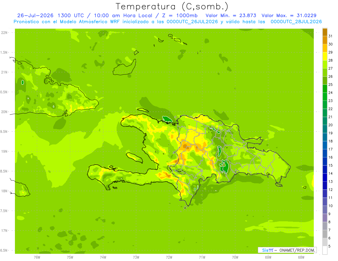Click the "19N" latitude label
Image resolution: width=338 pixels, height=261 pixels.
[4, 151]
